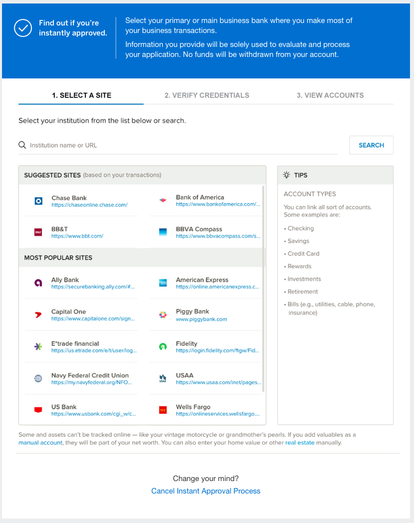414x523 pixels.
Task: Click the Institution name or URL field
Action: [x=180, y=145]
